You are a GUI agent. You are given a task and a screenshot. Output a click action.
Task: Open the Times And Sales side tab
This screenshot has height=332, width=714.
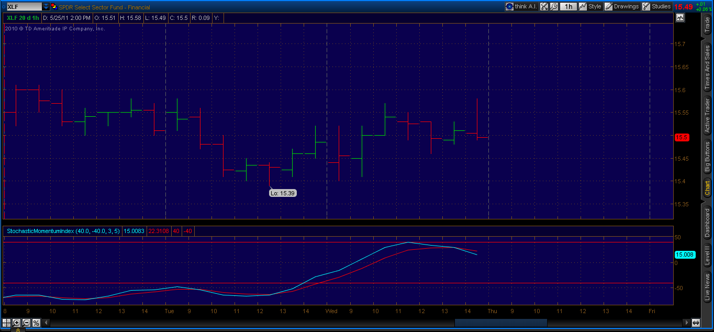[707, 67]
